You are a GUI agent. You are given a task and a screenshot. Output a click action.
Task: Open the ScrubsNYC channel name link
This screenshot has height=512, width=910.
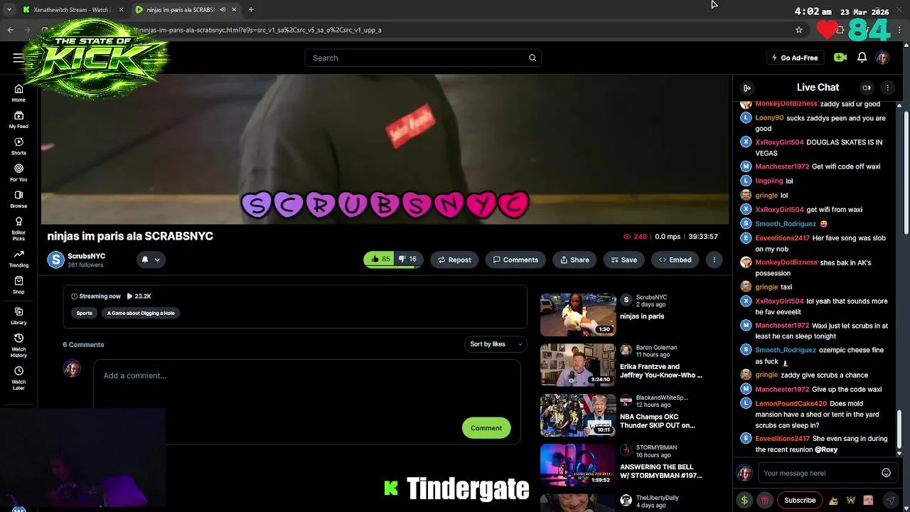coord(86,256)
